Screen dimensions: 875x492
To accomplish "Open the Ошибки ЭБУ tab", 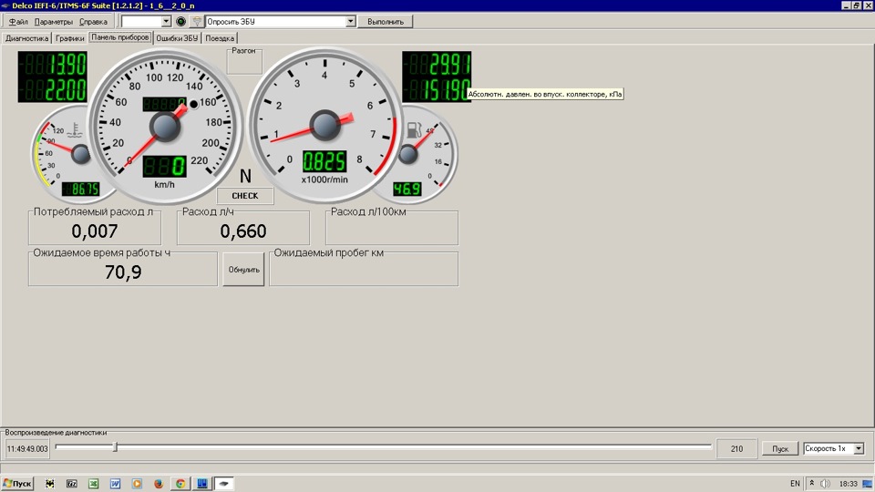I will coord(177,38).
